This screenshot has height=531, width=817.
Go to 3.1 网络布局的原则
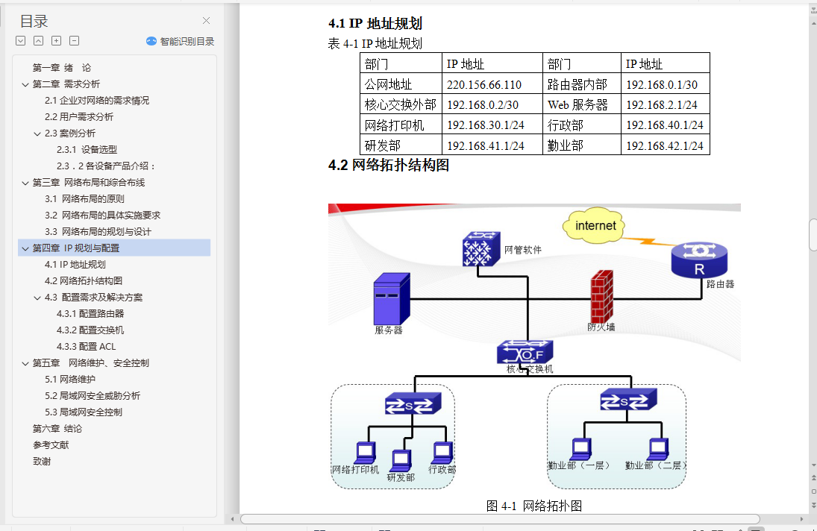click(x=84, y=199)
